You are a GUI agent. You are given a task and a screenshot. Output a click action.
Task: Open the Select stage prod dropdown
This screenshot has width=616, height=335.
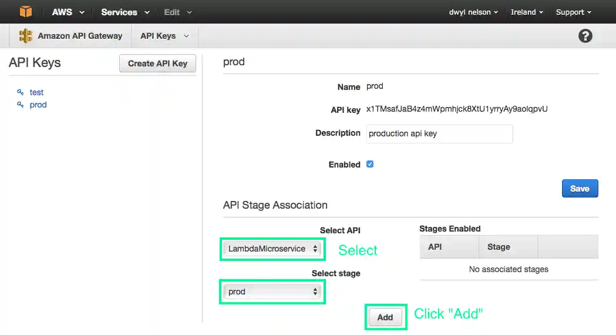(x=272, y=292)
